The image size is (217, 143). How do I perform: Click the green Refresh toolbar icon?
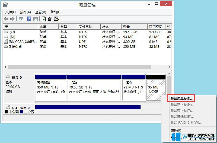(x=44, y=19)
